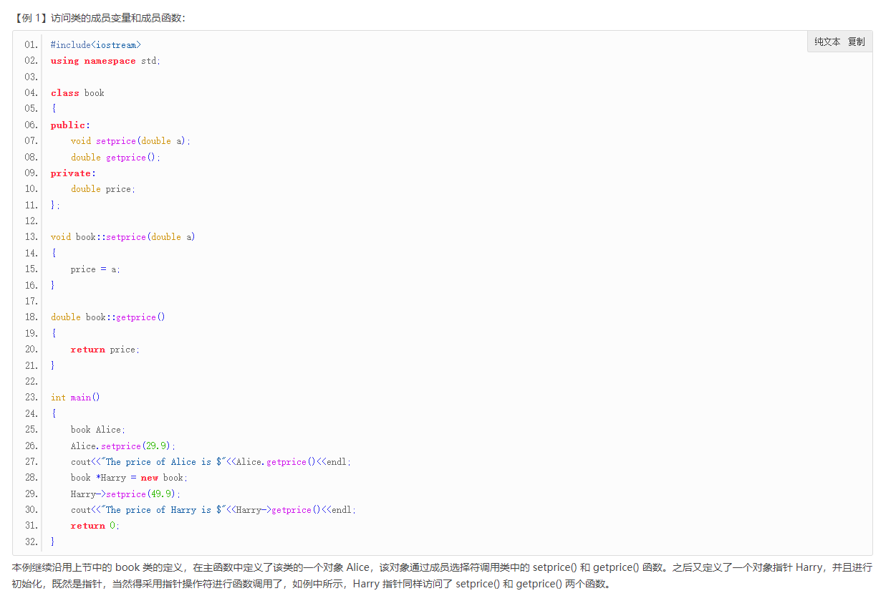Click the 'double price;' member line

coord(103,189)
